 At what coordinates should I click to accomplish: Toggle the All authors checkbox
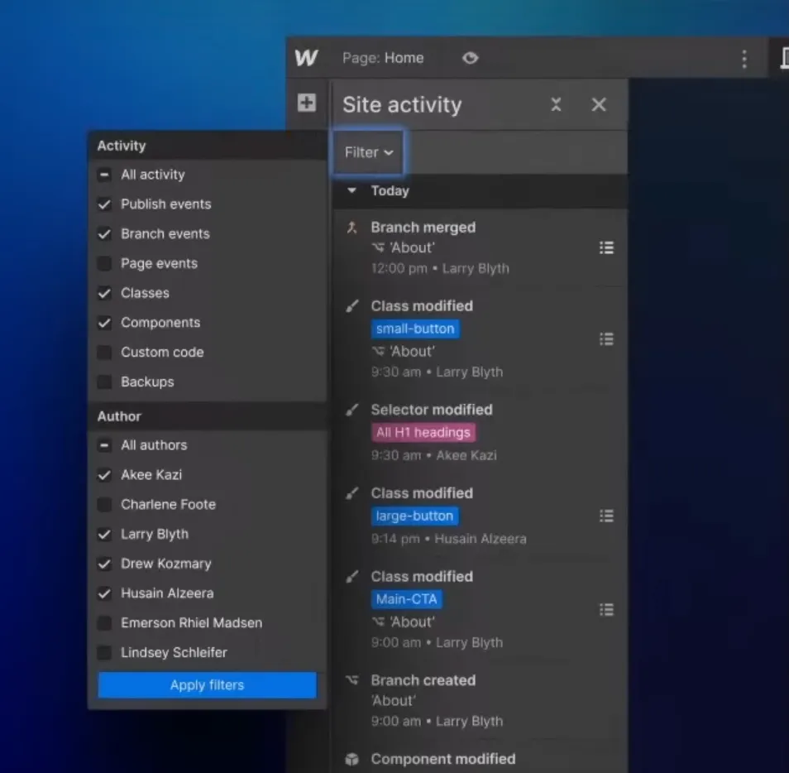click(x=104, y=445)
